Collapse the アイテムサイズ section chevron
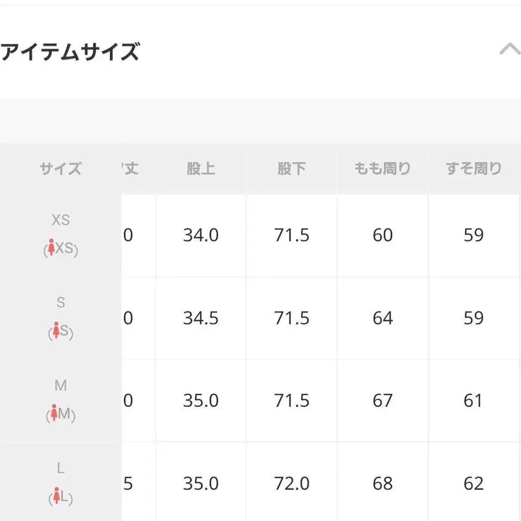 pyautogui.click(x=509, y=50)
